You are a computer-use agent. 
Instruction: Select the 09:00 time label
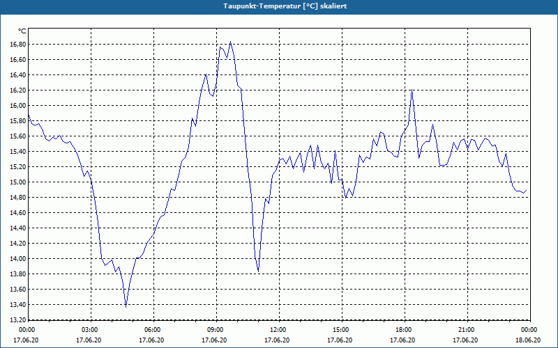point(216,330)
